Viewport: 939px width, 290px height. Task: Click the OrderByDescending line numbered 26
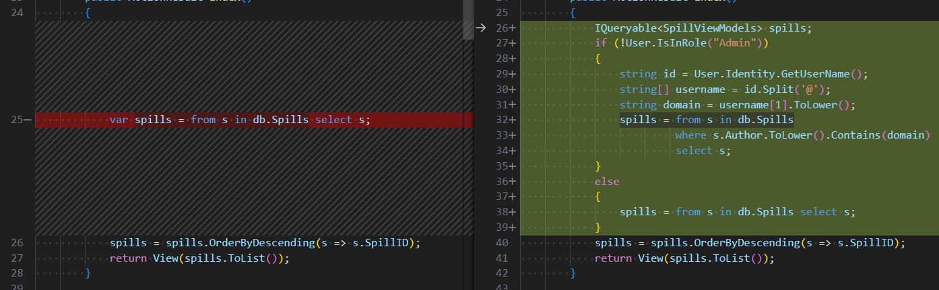pos(265,243)
